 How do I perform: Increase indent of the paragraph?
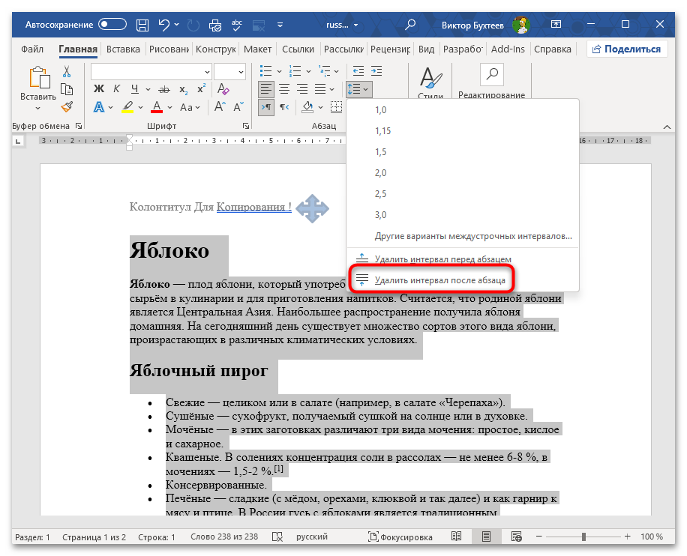[376, 71]
